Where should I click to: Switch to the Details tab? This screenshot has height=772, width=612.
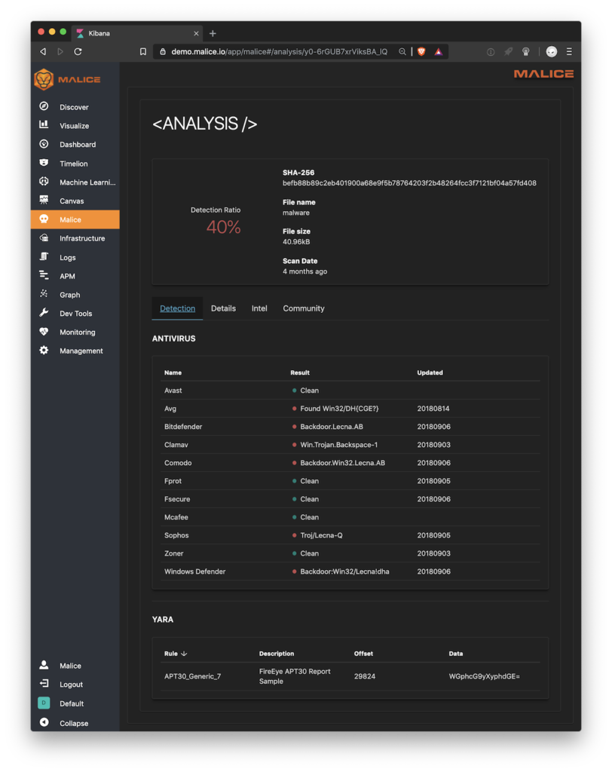[224, 308]
